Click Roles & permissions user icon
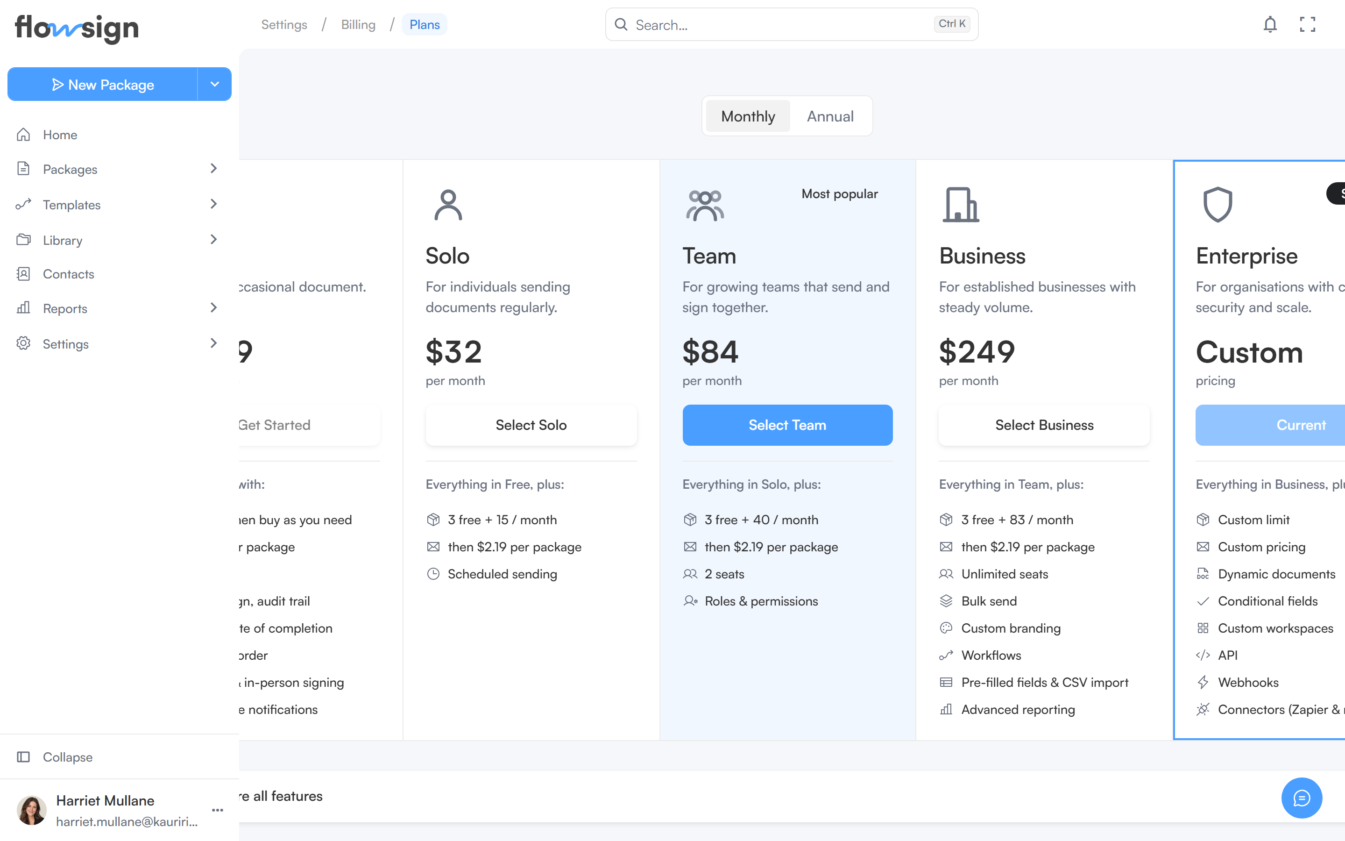Viewport: 1345px width, 841px height. point(690,601)
